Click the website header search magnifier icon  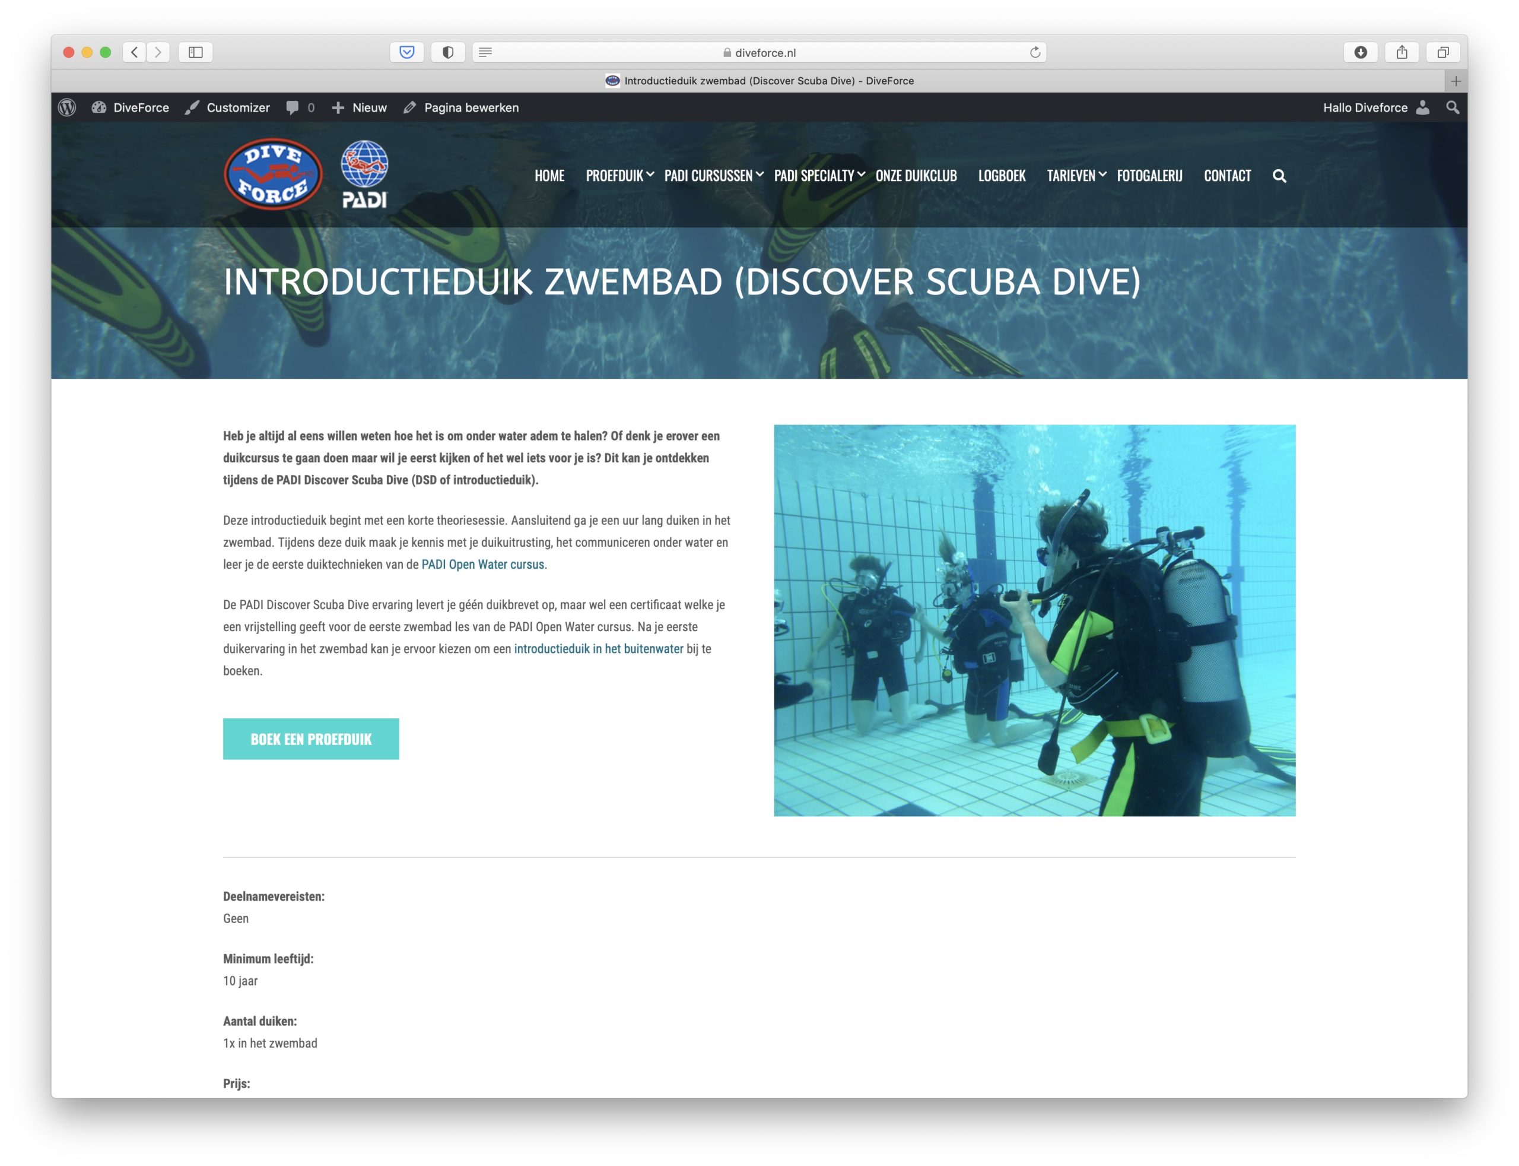(1279, 176)
